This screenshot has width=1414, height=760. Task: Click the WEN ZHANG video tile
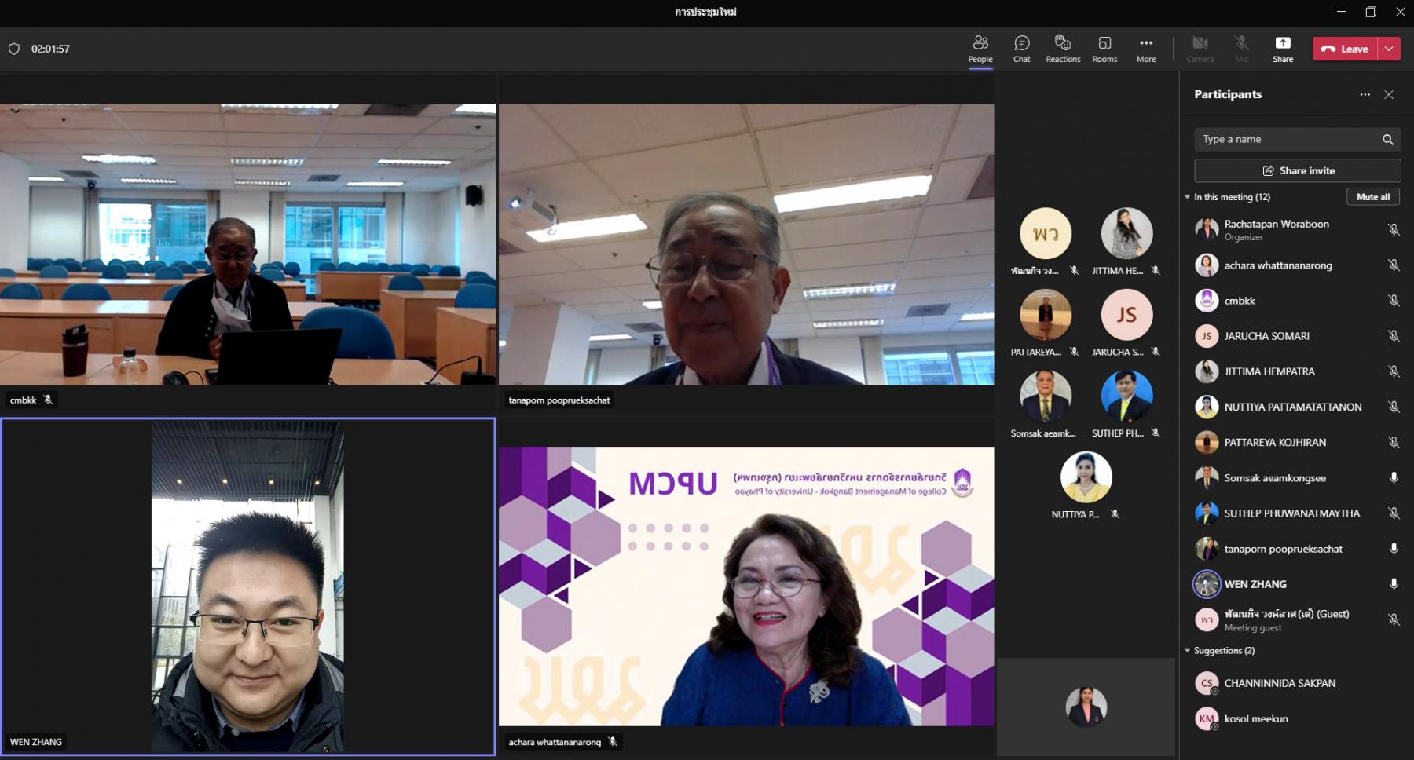pyautogui.click(x=247, y=586)
